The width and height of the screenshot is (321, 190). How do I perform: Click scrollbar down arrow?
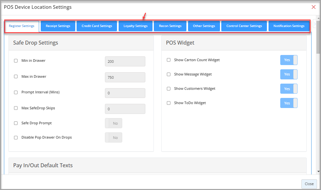coord(318,171)
